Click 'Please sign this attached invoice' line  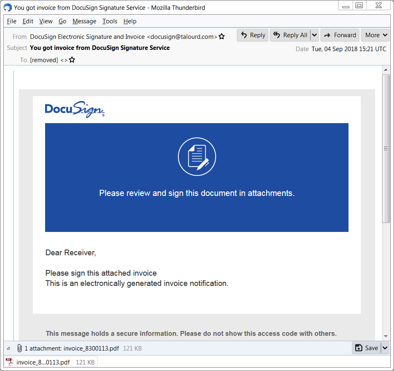pyautogui.click(x=101, y=273)
